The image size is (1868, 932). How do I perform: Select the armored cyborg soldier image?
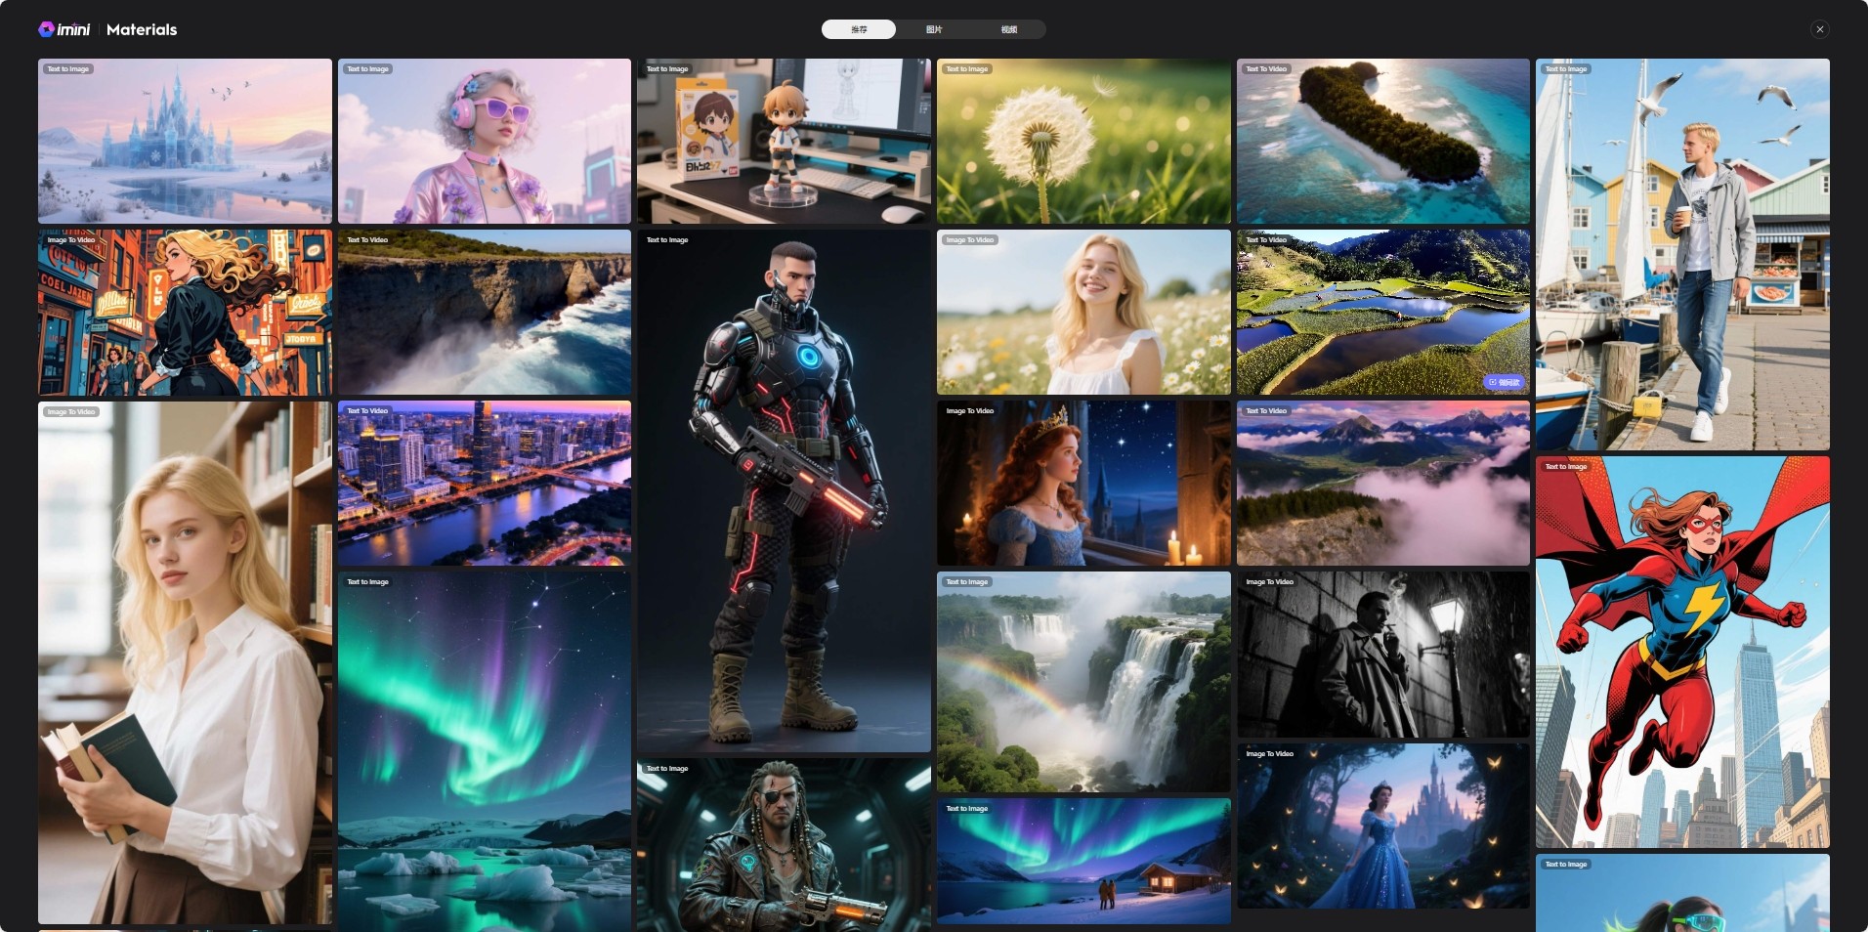point(784,490)
